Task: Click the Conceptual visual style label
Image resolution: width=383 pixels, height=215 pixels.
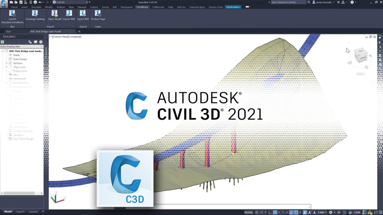Action: [74, 37]
